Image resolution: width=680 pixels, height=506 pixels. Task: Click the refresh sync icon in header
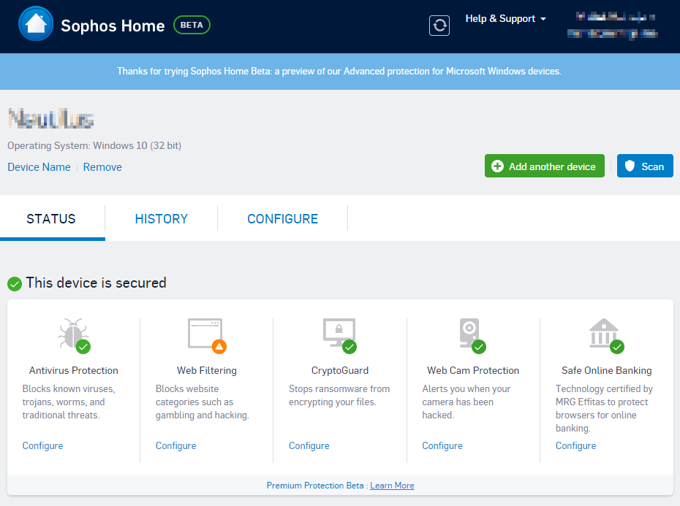(x=439, y=25)
